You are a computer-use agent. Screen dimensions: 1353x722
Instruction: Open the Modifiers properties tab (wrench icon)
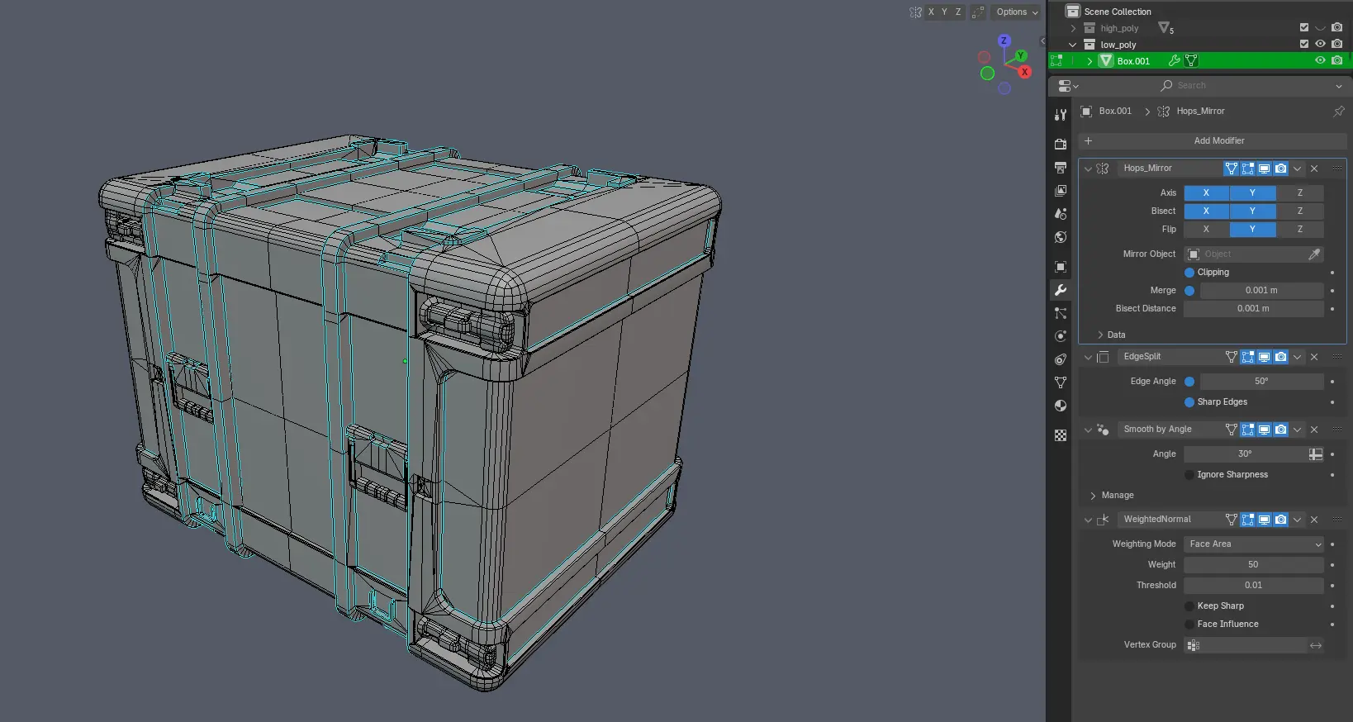pyautogui.click(x=1061, y=290)
